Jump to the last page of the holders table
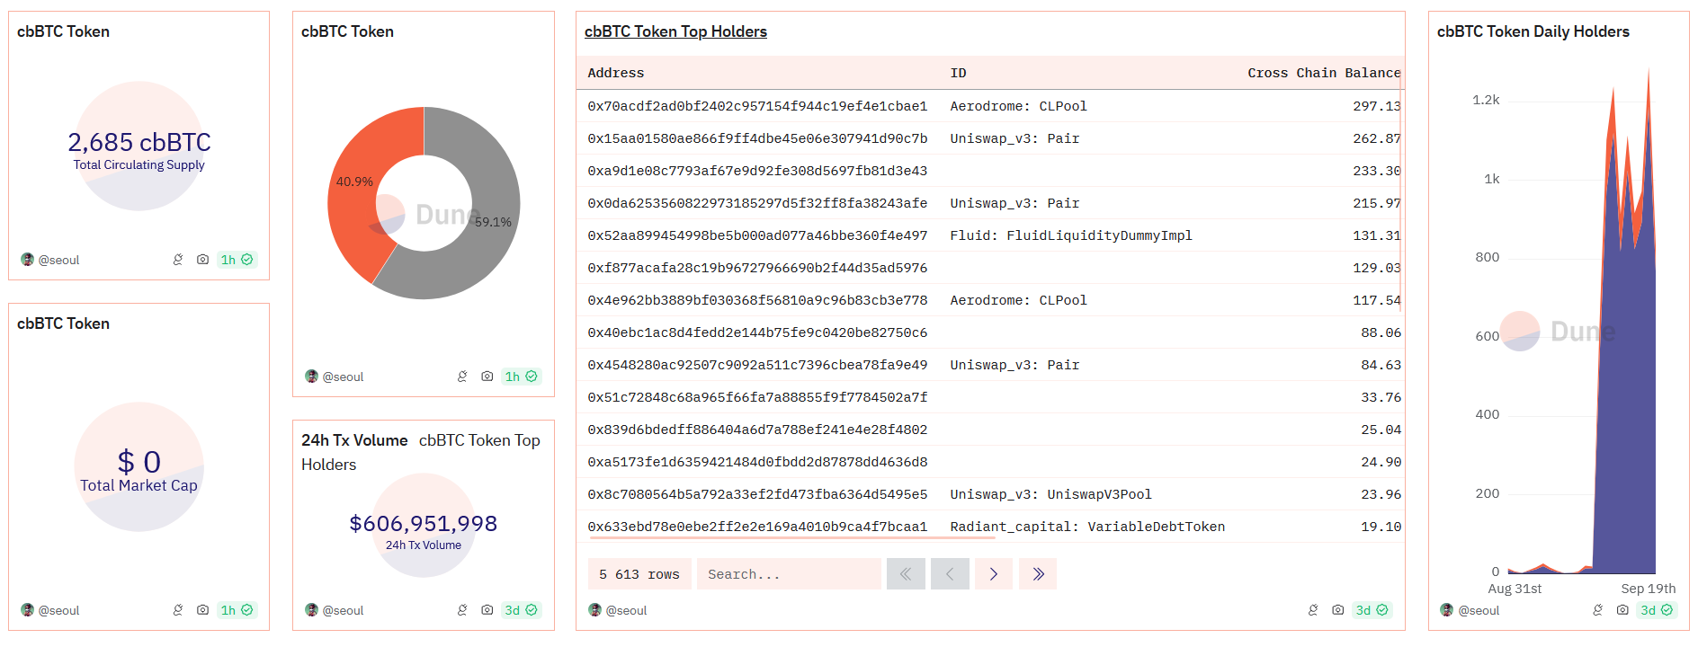Image resolution: width=1698 pixels, height=647 pixels. 1038,574
